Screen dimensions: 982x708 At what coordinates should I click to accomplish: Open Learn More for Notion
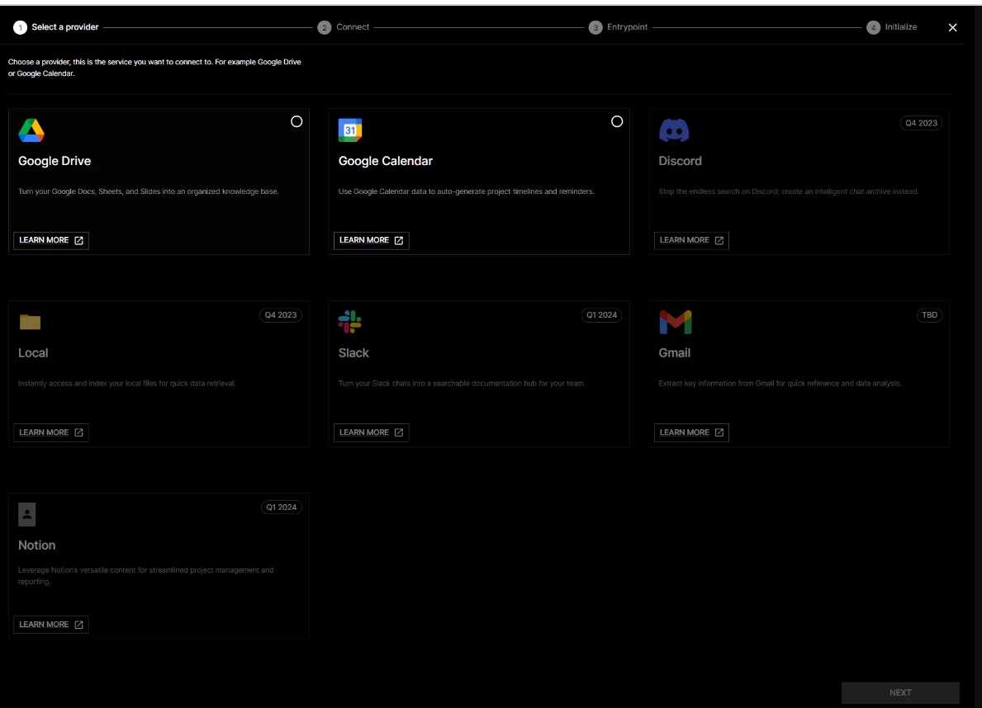tap(51, 625)
